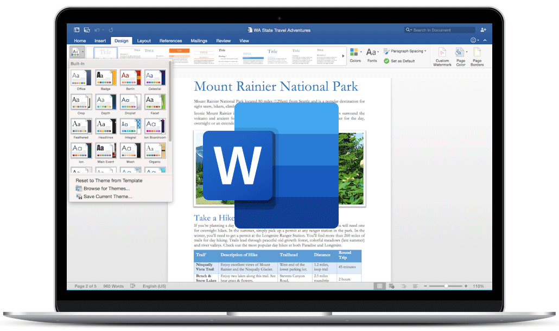
Task: Click the Redo icon in title bar
Action: tap(111, 30)
